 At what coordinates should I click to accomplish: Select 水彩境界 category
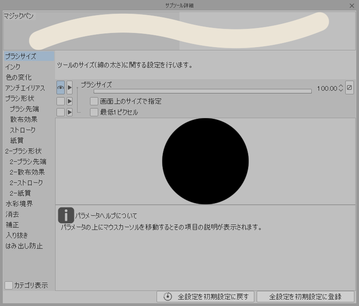tap(29, 203)
